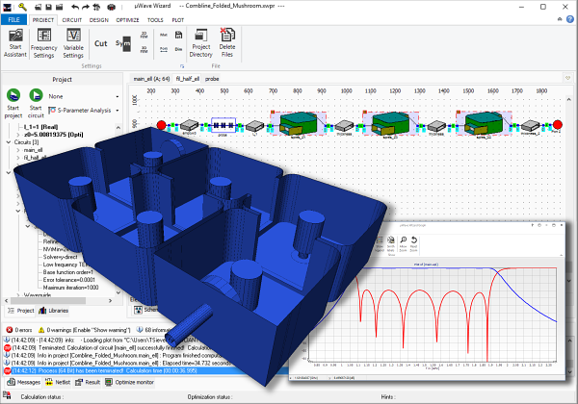578x404 pixels.
Task: Select the Cut tool in ribbon
Action: pyautogui.click(x=101, y=44)
